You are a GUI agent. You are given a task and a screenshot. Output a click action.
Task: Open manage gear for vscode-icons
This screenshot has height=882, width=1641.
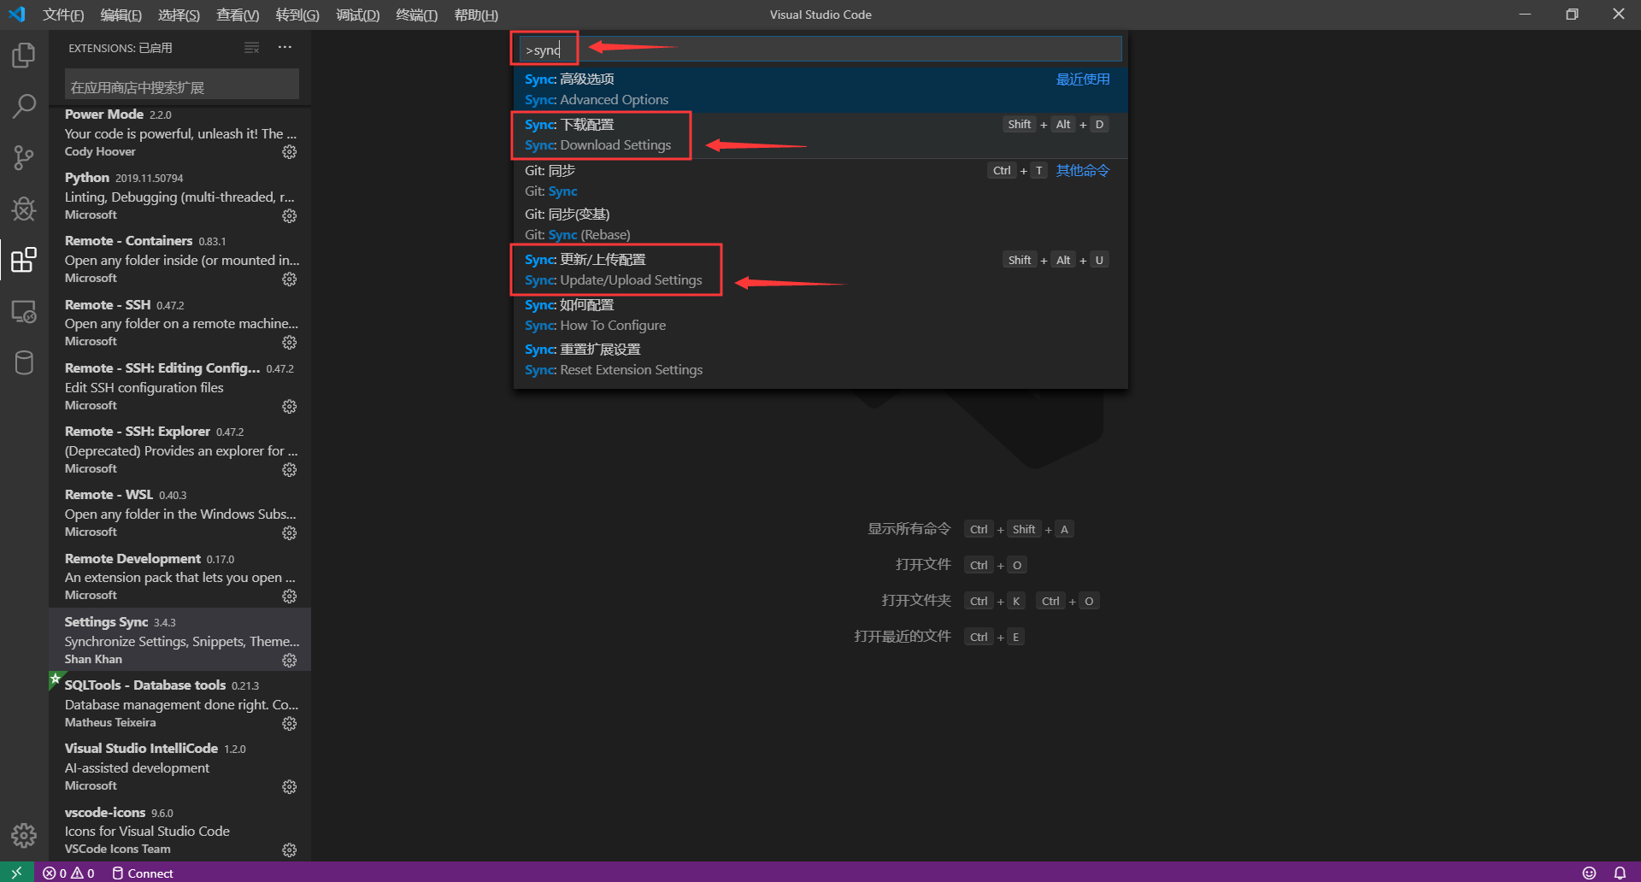pyautogui.click(x=290, y=850)
